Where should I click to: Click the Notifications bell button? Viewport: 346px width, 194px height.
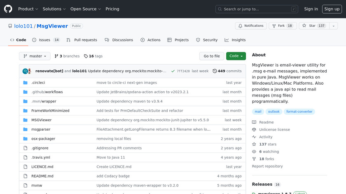pyautogui.click(x=250, y=26)
